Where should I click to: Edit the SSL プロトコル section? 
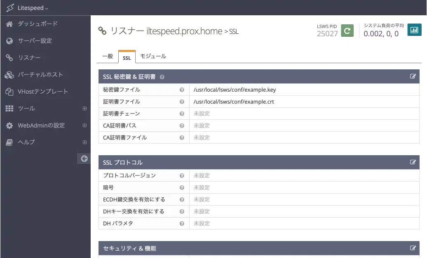413,162
